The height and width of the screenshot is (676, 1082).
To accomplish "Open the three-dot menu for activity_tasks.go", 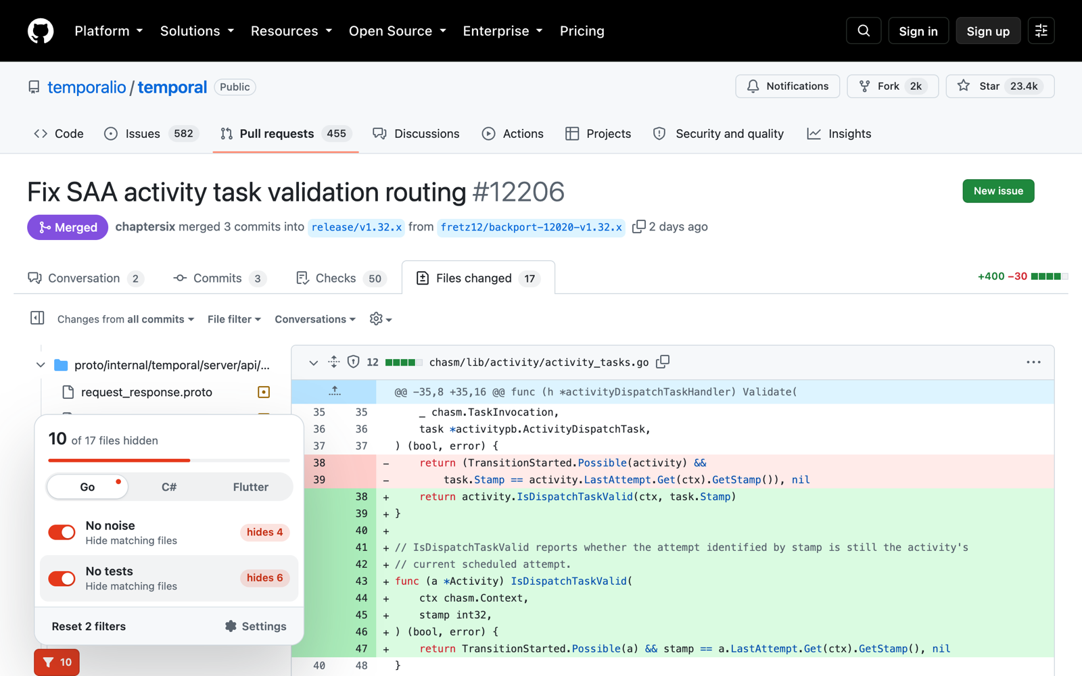I will coord(1033,362).
